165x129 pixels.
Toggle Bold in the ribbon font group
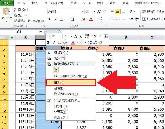coord(50,19)
